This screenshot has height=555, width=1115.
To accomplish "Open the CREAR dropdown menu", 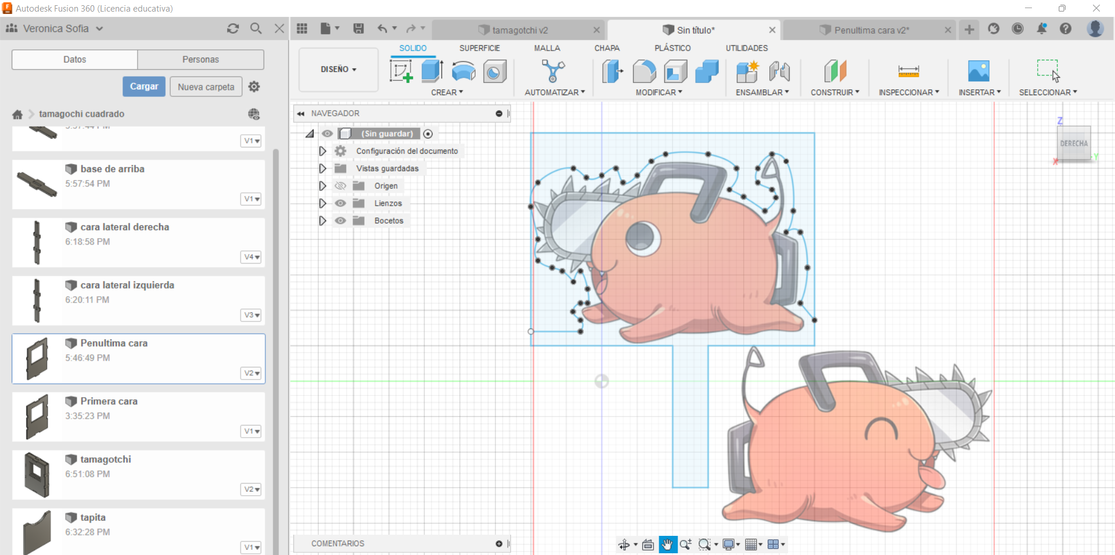I will (x=447, y=92).
